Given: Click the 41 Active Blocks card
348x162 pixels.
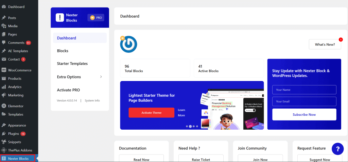Looking at the screenshot, I should (x=229, y=68).
